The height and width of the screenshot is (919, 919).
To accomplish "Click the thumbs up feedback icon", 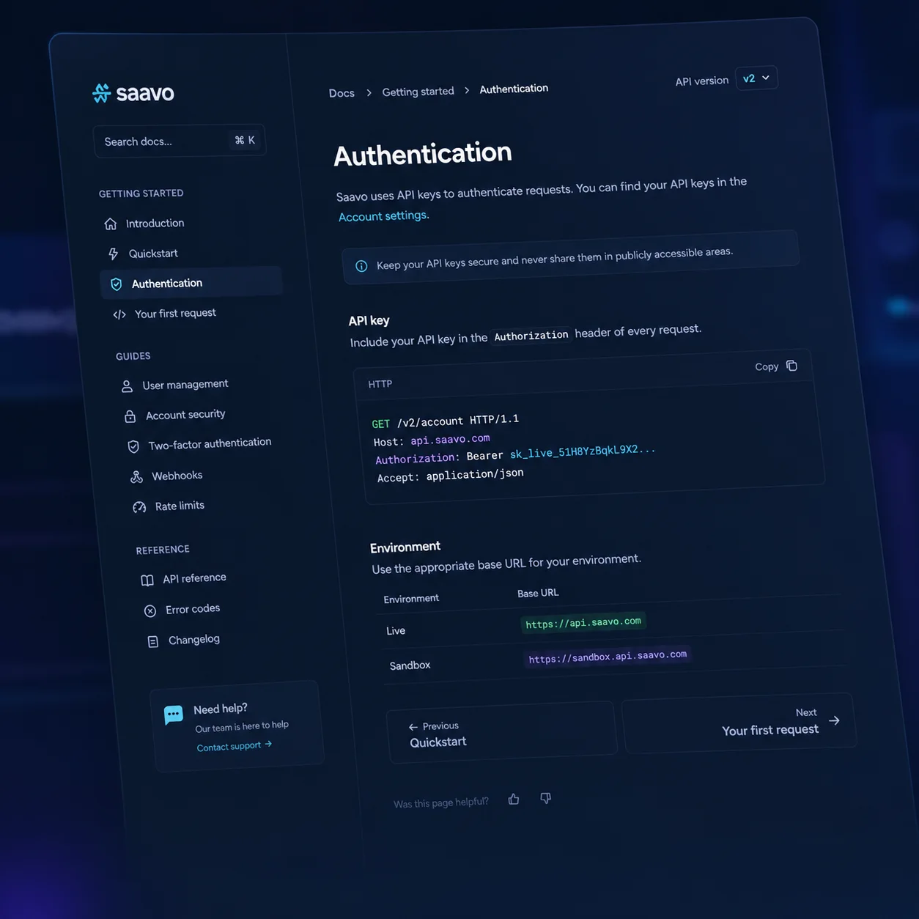I will click(x=514, y=800).
